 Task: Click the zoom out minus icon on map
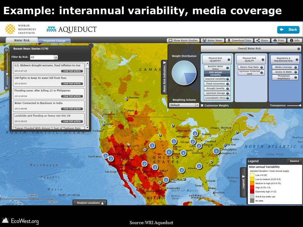[x=6, y=88]
